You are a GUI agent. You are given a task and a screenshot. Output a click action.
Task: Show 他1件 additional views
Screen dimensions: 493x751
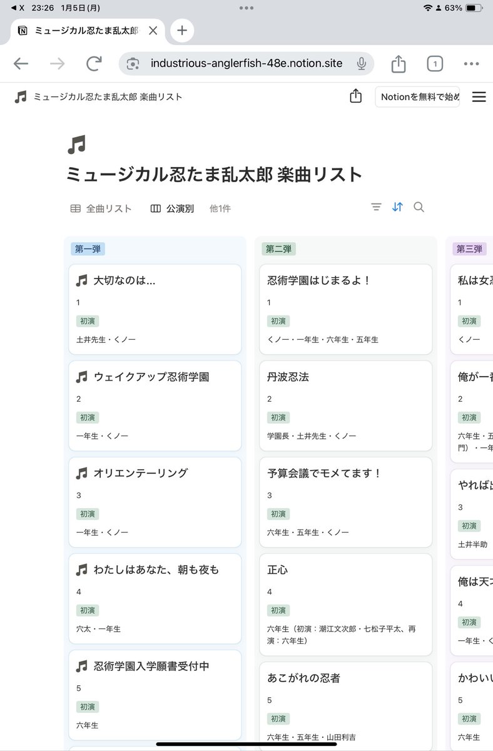pos(220,208)
